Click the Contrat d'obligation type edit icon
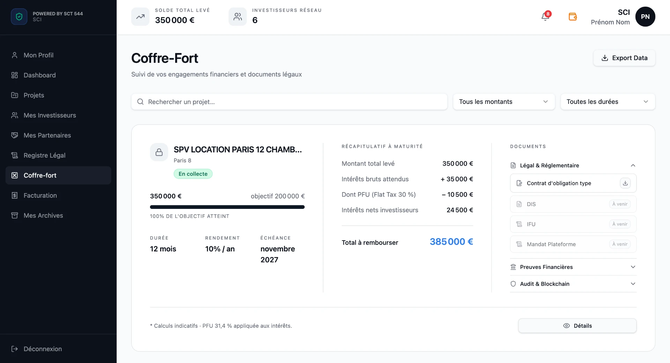The height and width of the screenshot is (363, 670). click(519, 183)
